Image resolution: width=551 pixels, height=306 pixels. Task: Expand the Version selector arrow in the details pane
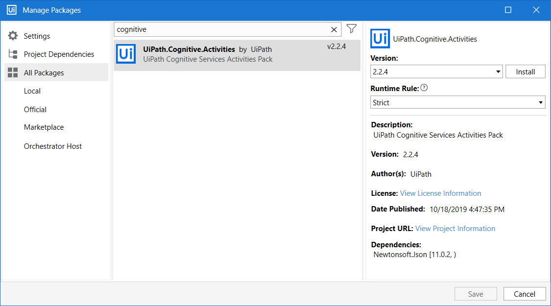(x=499, y=71)
